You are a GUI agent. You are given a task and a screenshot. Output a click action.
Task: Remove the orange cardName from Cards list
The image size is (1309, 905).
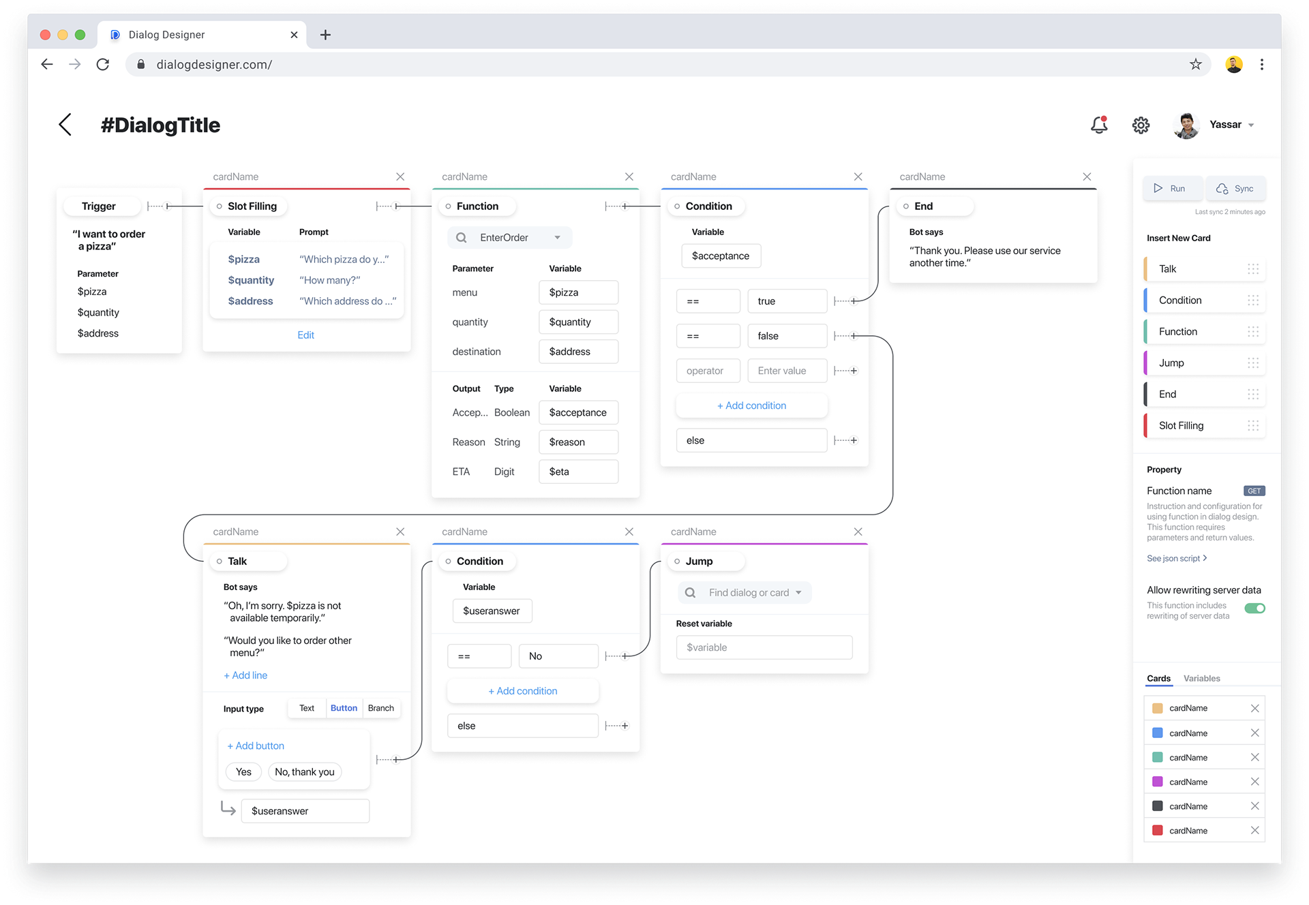pos(1254,708)
